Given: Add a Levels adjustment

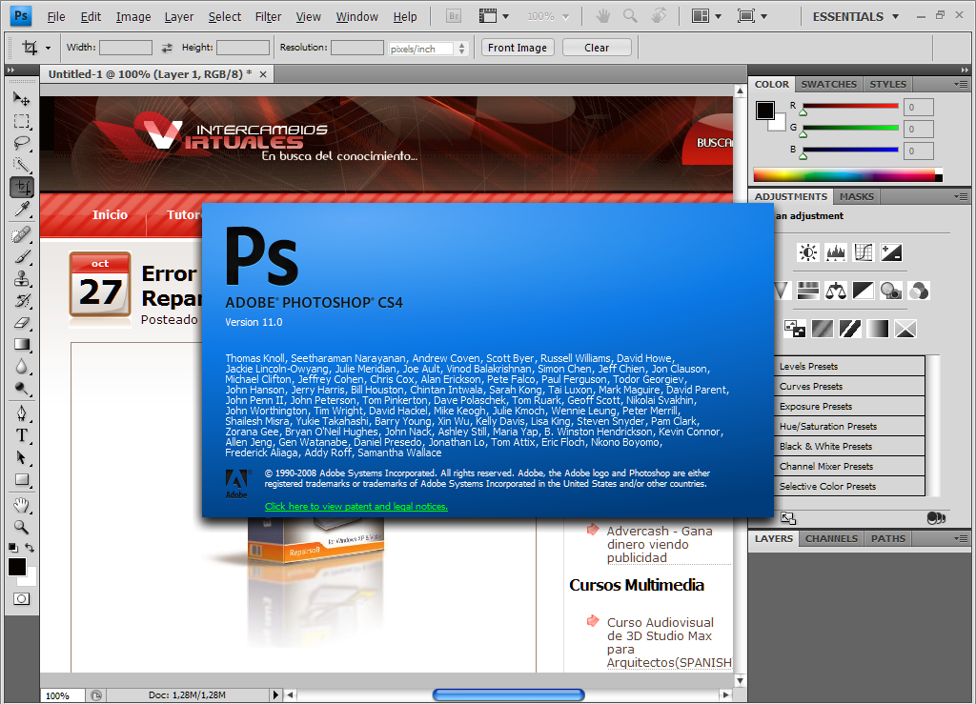Looking at the screenshot, I should 835,252.
